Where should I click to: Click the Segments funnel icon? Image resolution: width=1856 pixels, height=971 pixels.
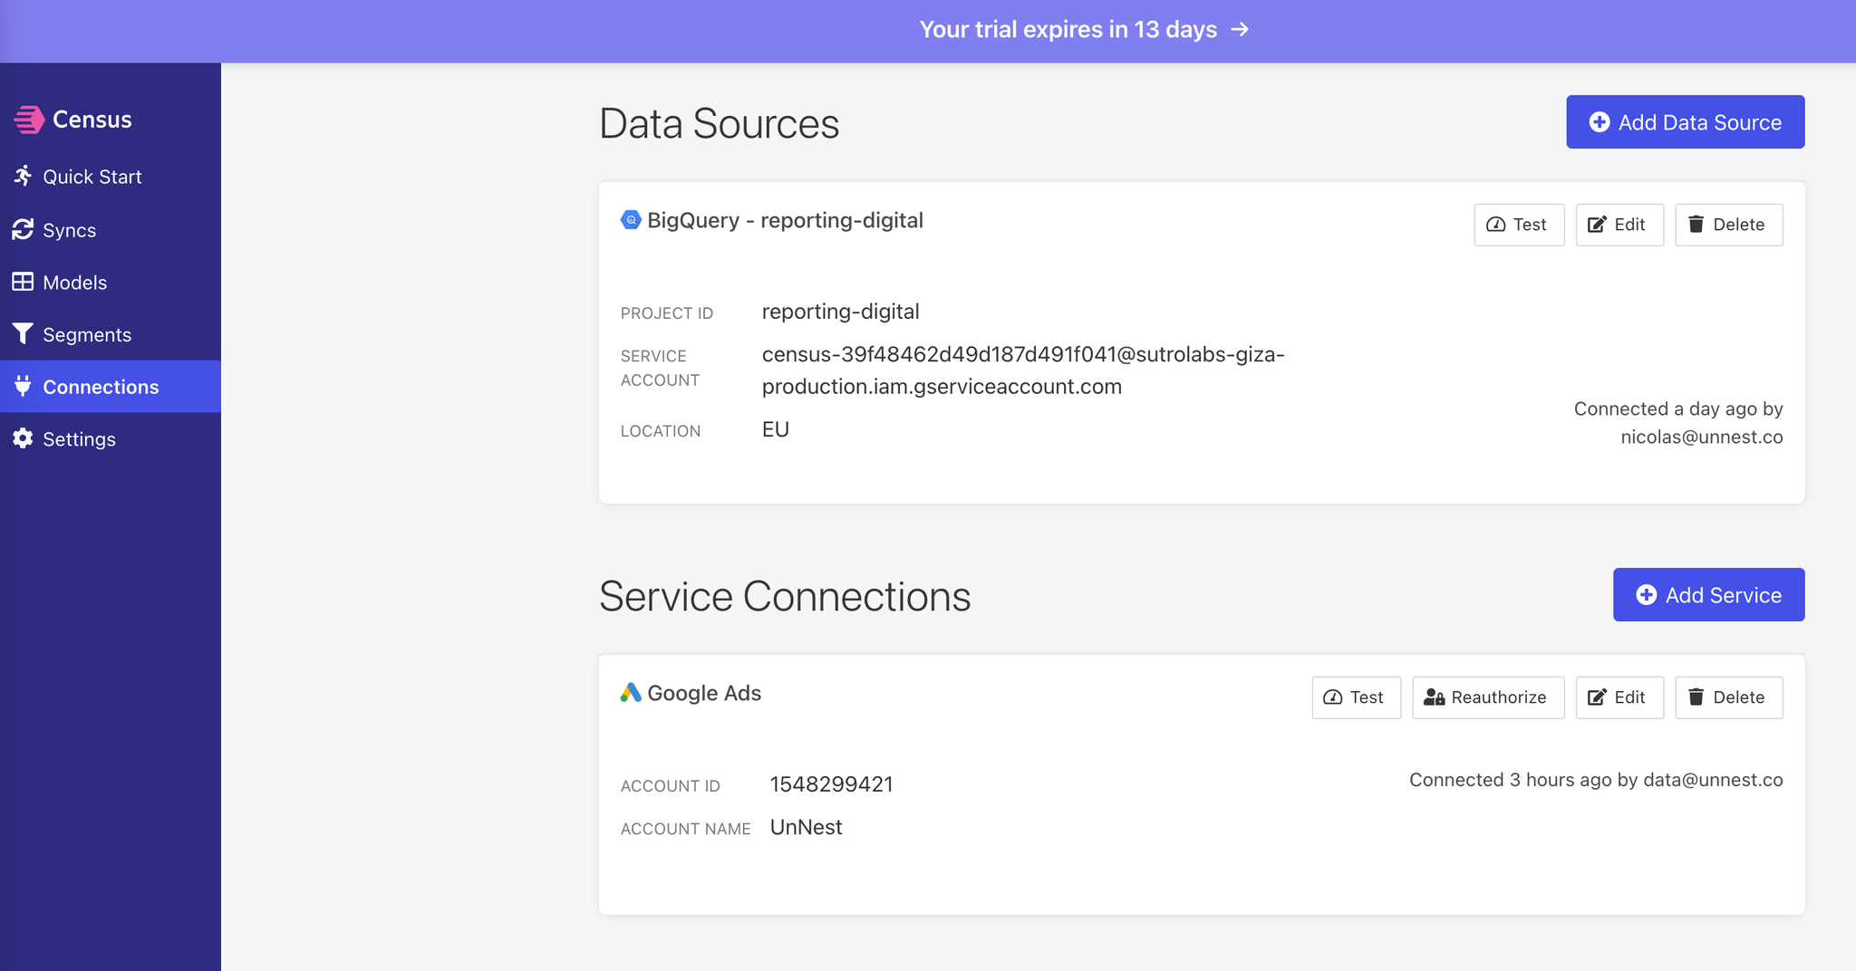click(x=23, y=334)
